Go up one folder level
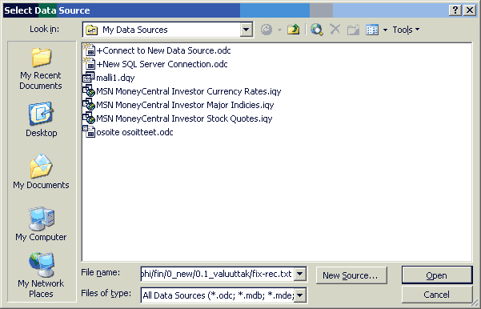 293,30
